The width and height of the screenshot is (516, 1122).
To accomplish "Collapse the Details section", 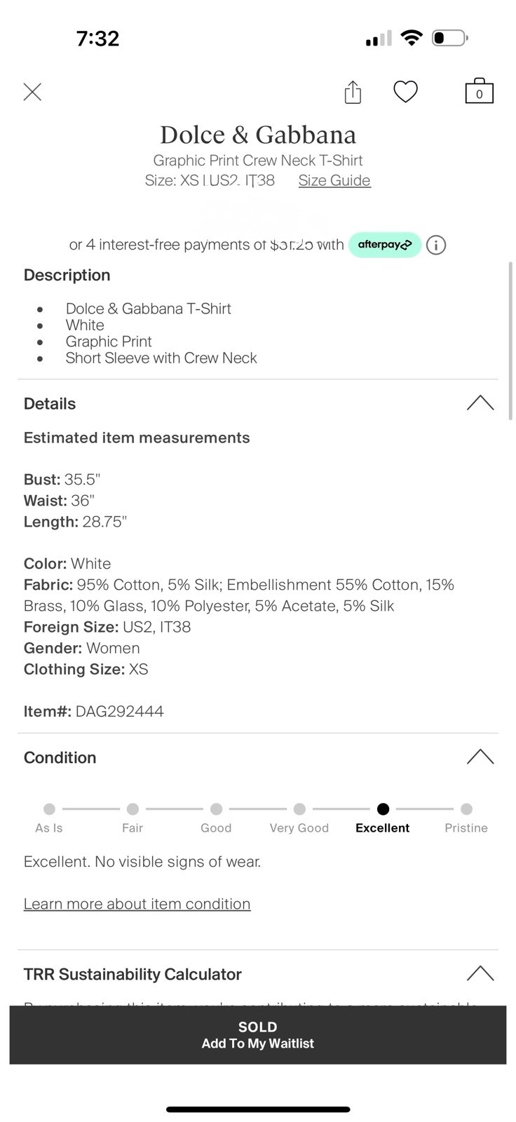I will [x=480, y=403].
